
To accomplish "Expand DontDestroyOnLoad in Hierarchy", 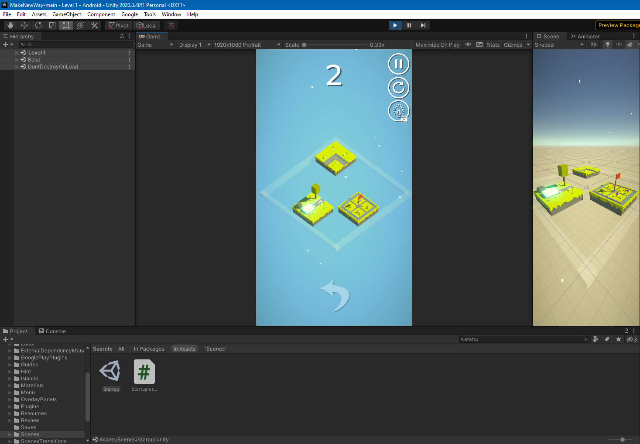I will [17, 67].
